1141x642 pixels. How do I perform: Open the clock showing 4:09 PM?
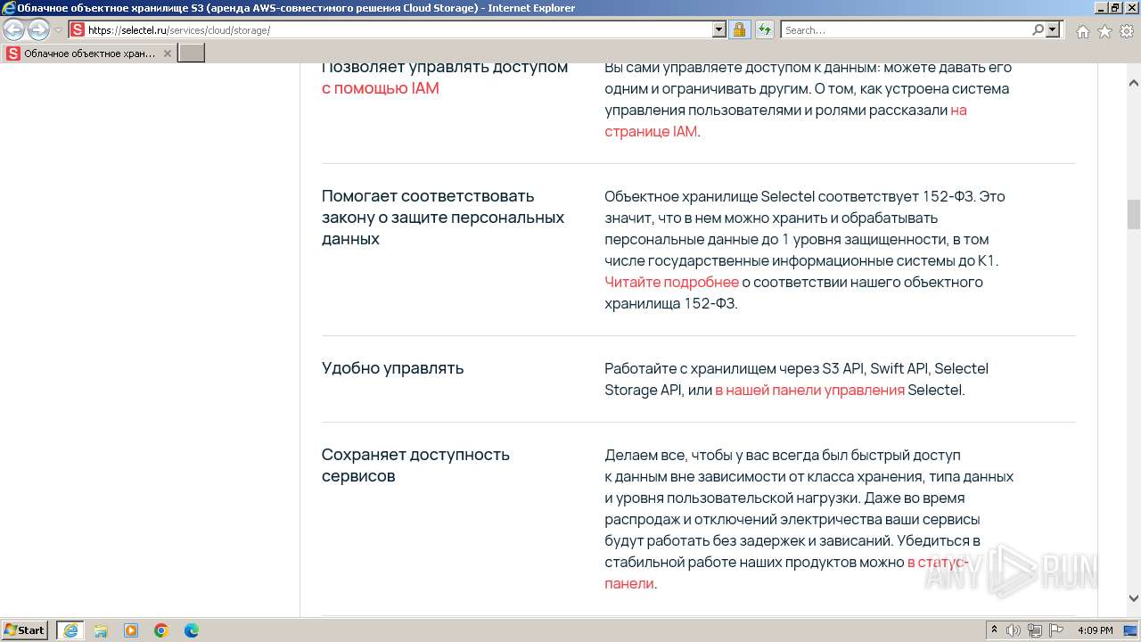(x=1096, y=630)
